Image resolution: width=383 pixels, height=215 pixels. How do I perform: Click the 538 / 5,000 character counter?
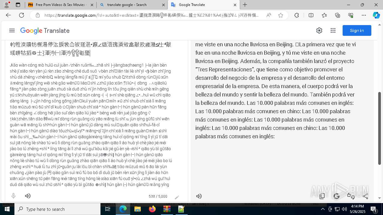coord(158,196)
